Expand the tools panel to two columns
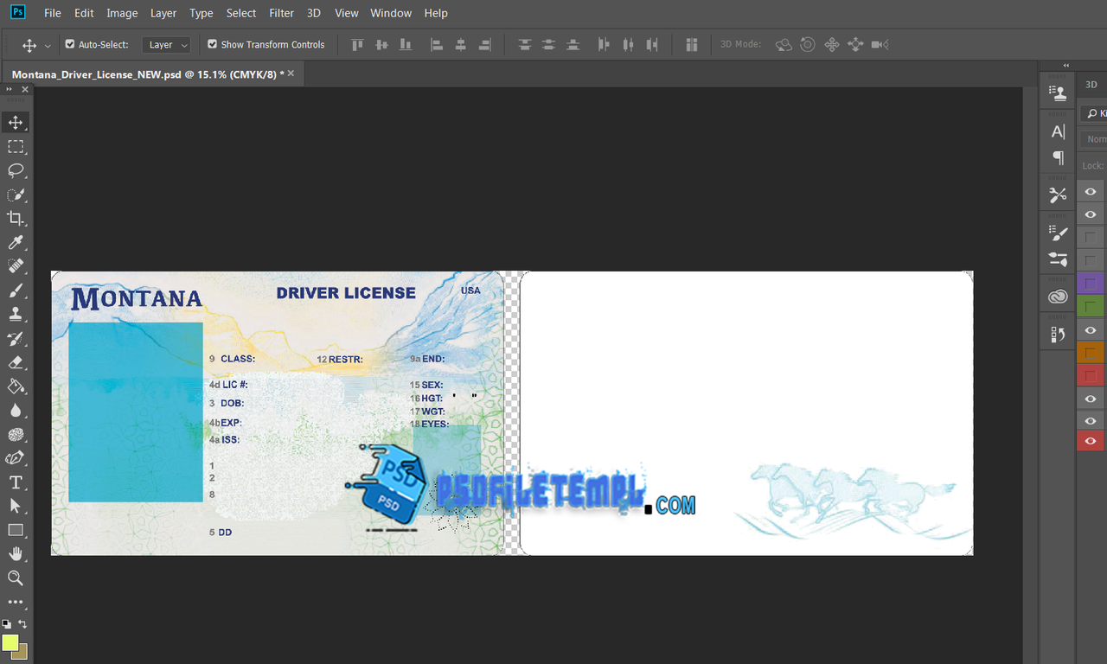The height and width of the screenshot is (664, 1107). pos(10,89)
